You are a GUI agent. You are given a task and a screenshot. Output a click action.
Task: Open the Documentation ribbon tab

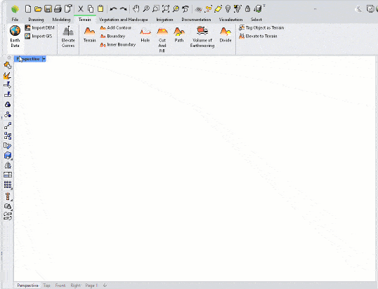[x=196, y=20]
